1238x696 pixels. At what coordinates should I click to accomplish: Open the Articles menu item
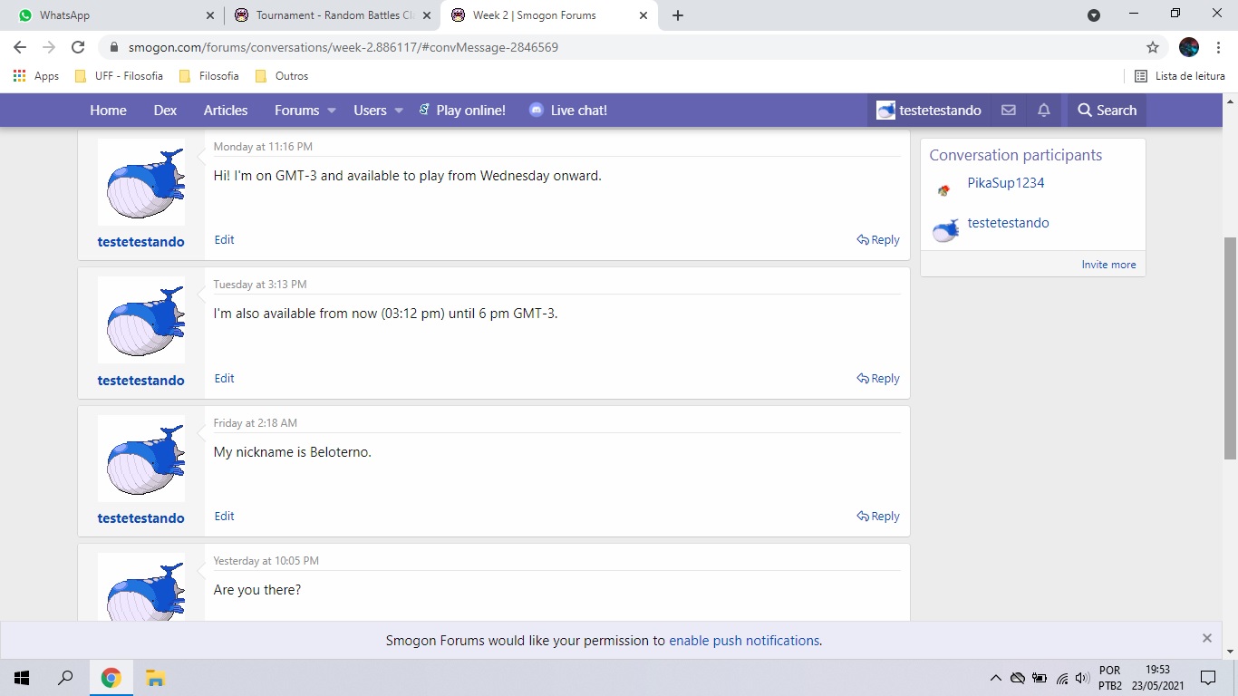coord(226,111)
